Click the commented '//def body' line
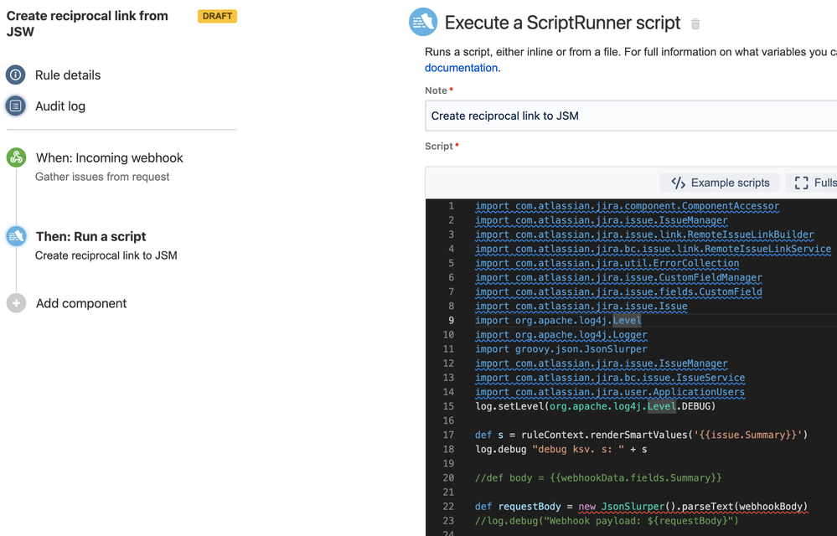 (x=598, y=478)
